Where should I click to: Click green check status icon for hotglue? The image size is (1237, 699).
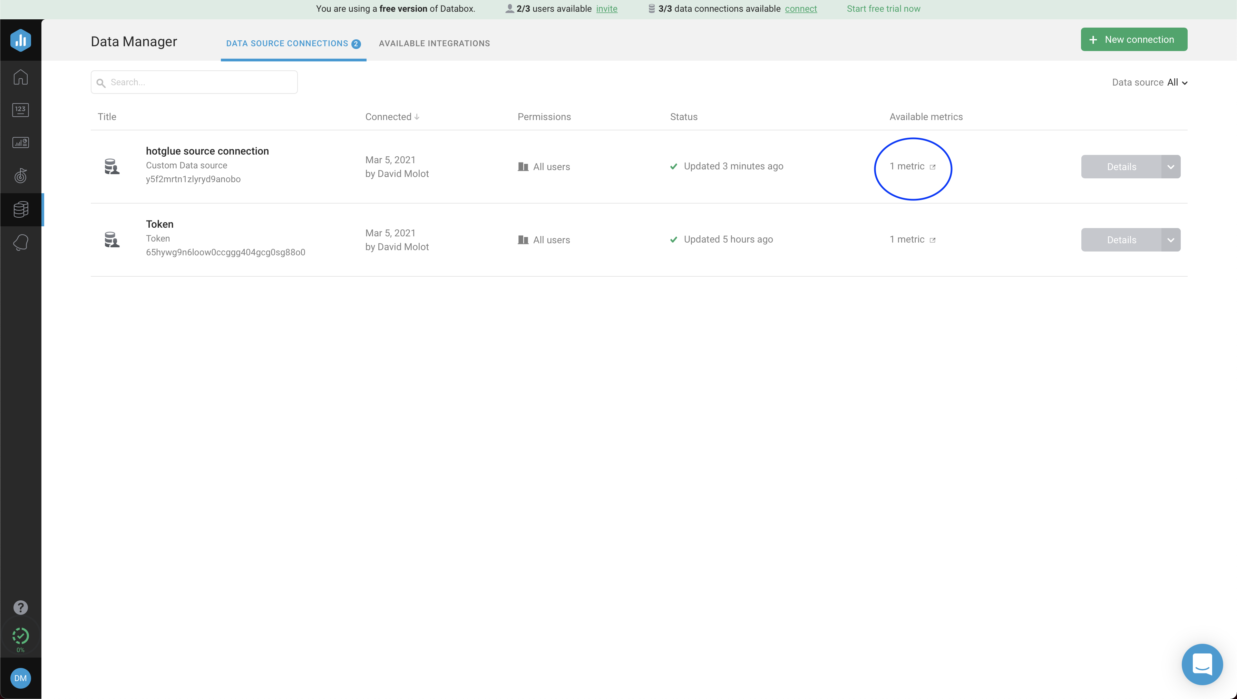coord(674,166)
